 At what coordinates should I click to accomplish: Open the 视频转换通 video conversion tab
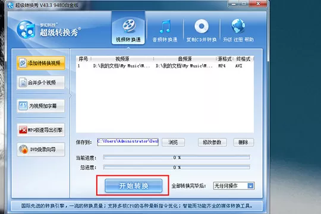[x=128, y=28]
